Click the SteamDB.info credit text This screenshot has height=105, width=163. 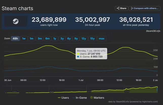153,31
